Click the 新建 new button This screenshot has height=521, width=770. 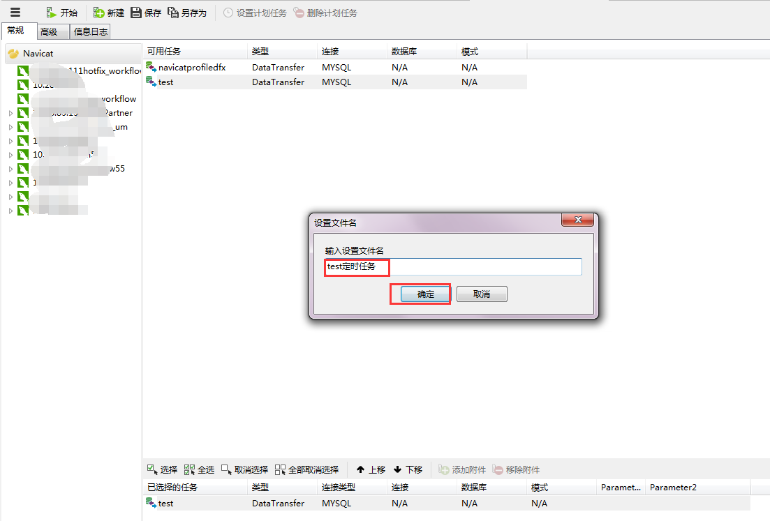point(108,13)
